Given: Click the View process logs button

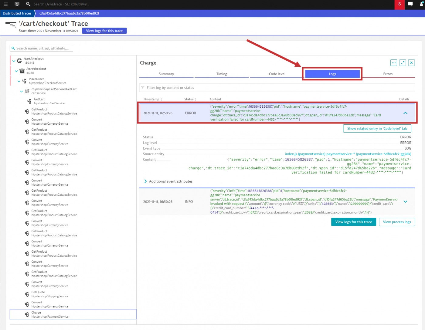Looking at the screenshot, I should pyautogui.click(x=397, y=222).
